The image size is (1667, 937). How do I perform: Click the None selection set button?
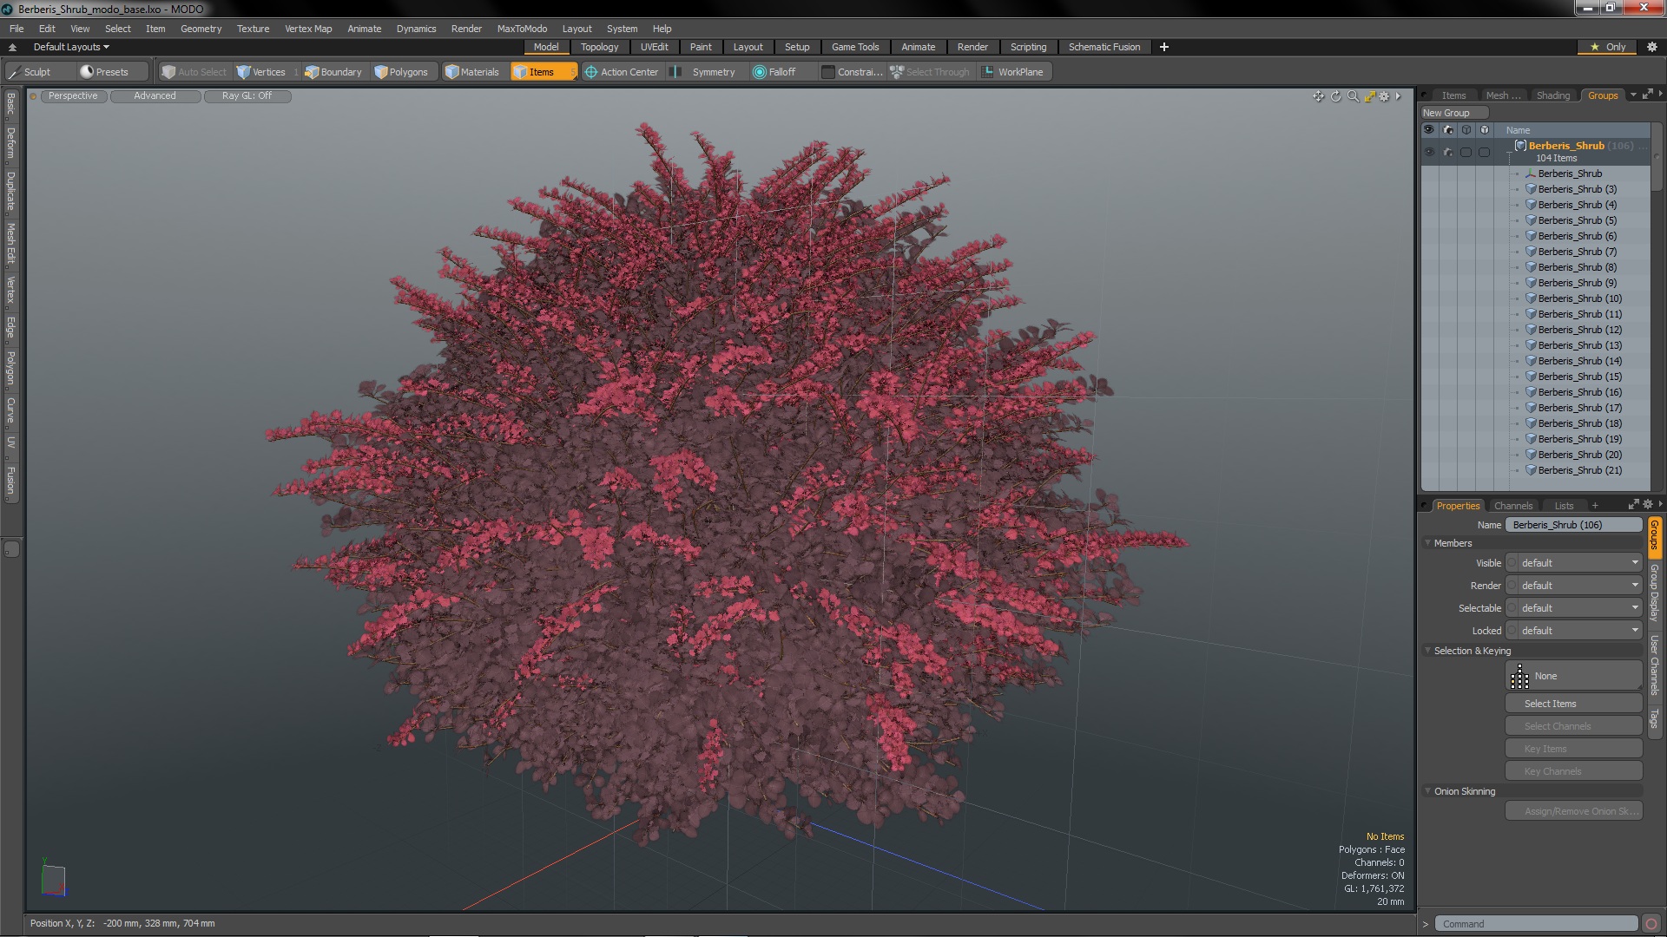point(1573,676)
